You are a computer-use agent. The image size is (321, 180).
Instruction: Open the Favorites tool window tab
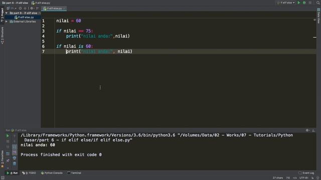click(2, 159)
